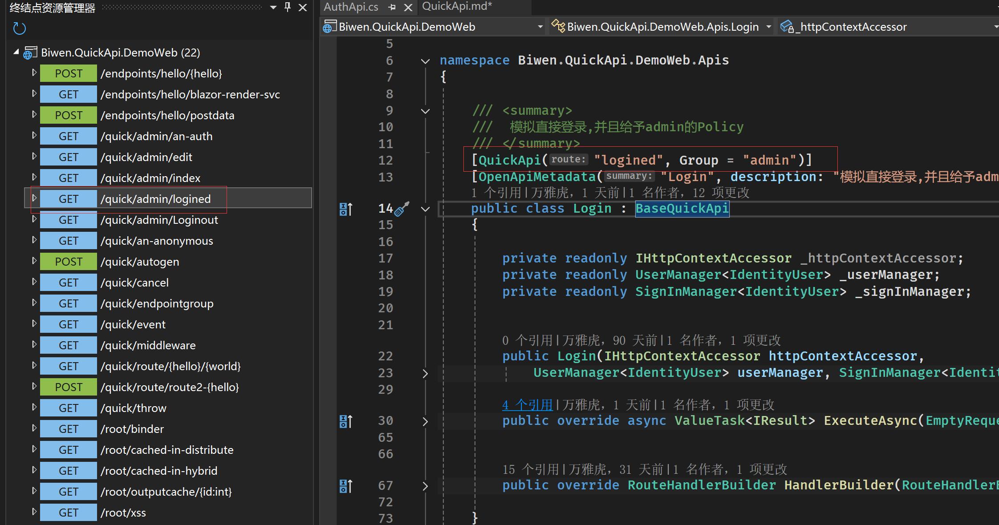The width and height of the screenshot is (999, 525).
Task: Click the BaseQuickApi base class name
Action: pyautogui.click(x=682, y=208)
